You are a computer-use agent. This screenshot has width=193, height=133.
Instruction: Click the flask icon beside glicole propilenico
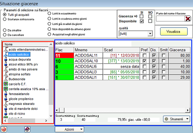tap(6, 99)
